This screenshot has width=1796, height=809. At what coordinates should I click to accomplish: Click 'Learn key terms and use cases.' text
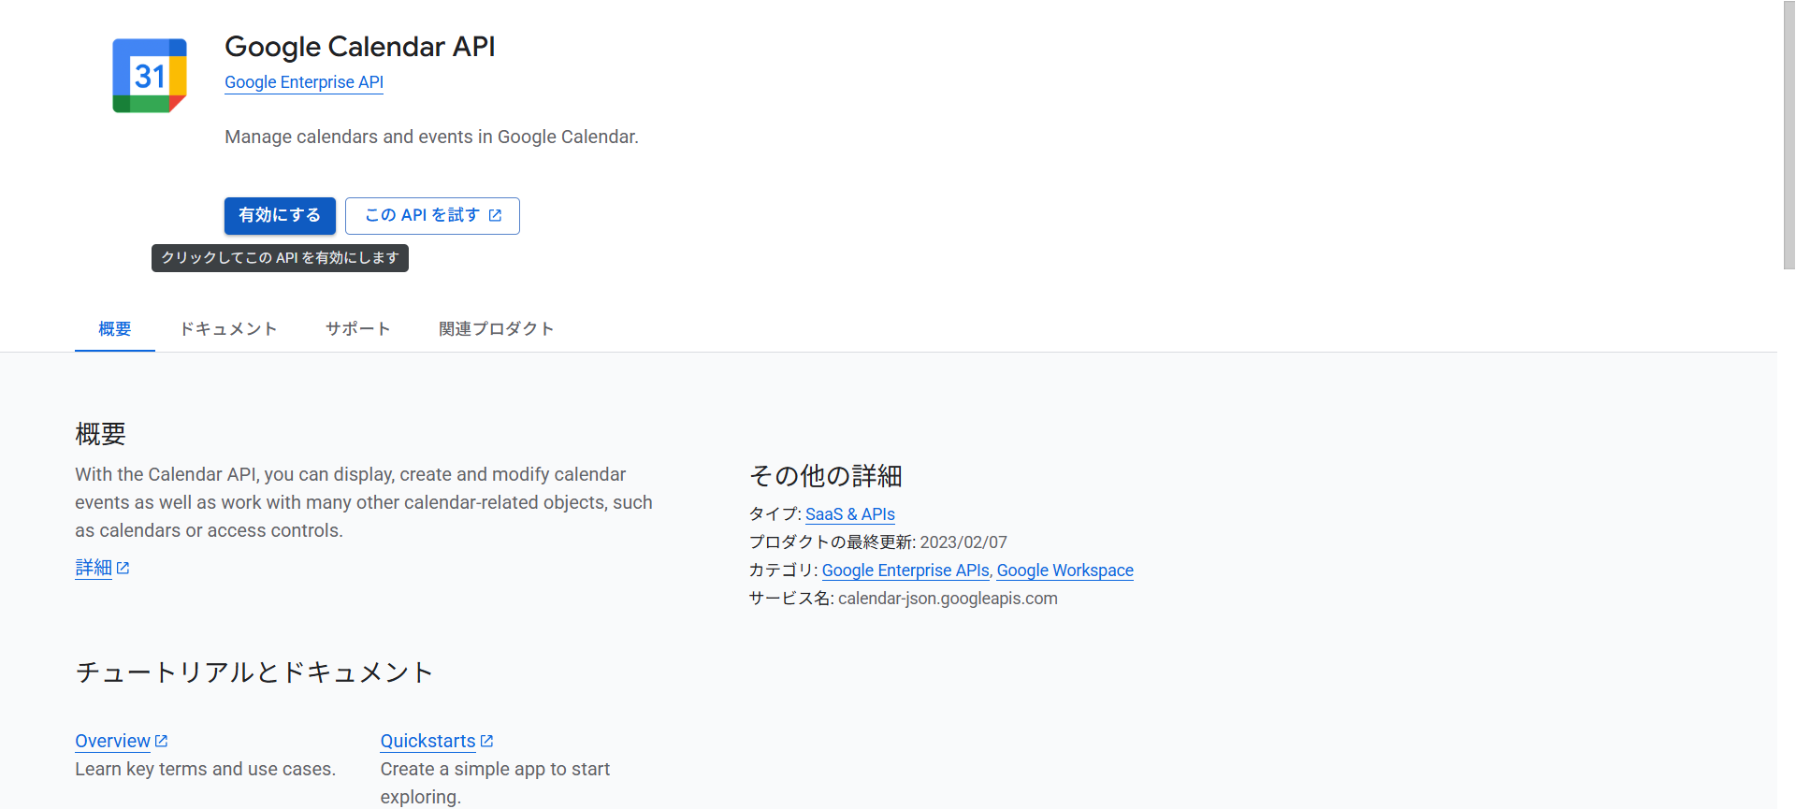(205, 769)
